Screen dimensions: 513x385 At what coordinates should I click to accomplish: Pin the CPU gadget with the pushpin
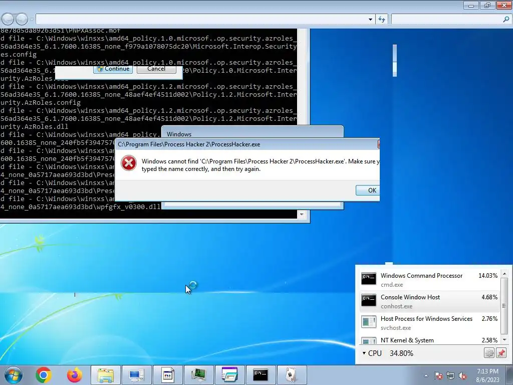point(501,353)
